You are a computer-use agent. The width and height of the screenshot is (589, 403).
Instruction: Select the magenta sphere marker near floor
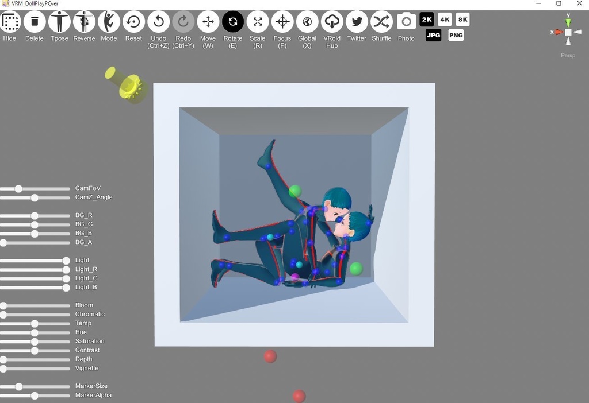click(295, 277)
